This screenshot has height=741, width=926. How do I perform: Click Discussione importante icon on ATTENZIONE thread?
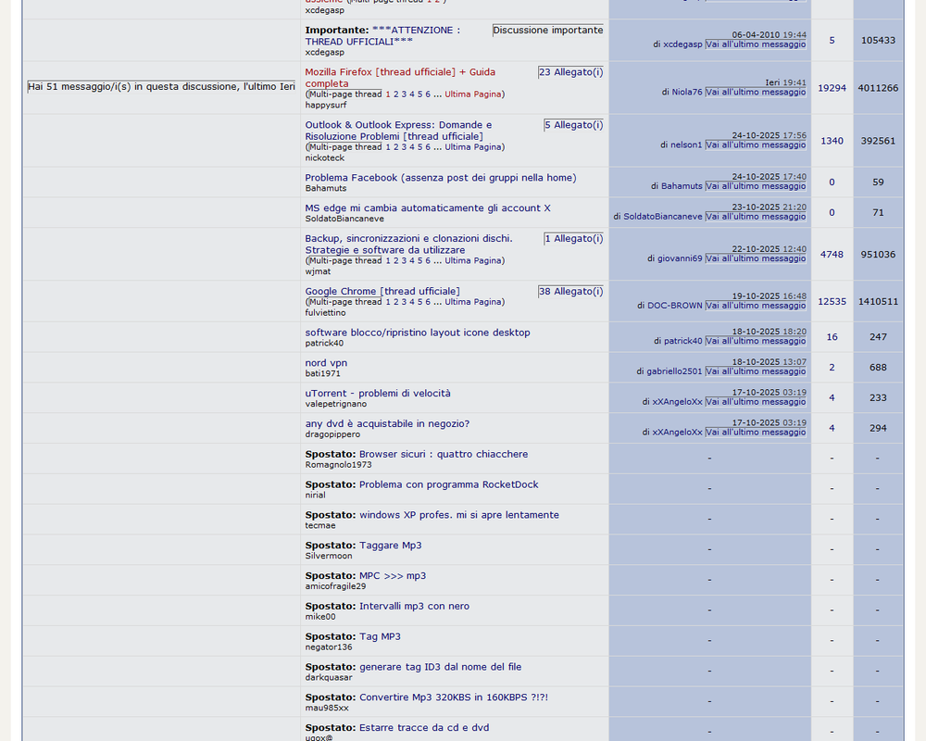click(548, 31)
